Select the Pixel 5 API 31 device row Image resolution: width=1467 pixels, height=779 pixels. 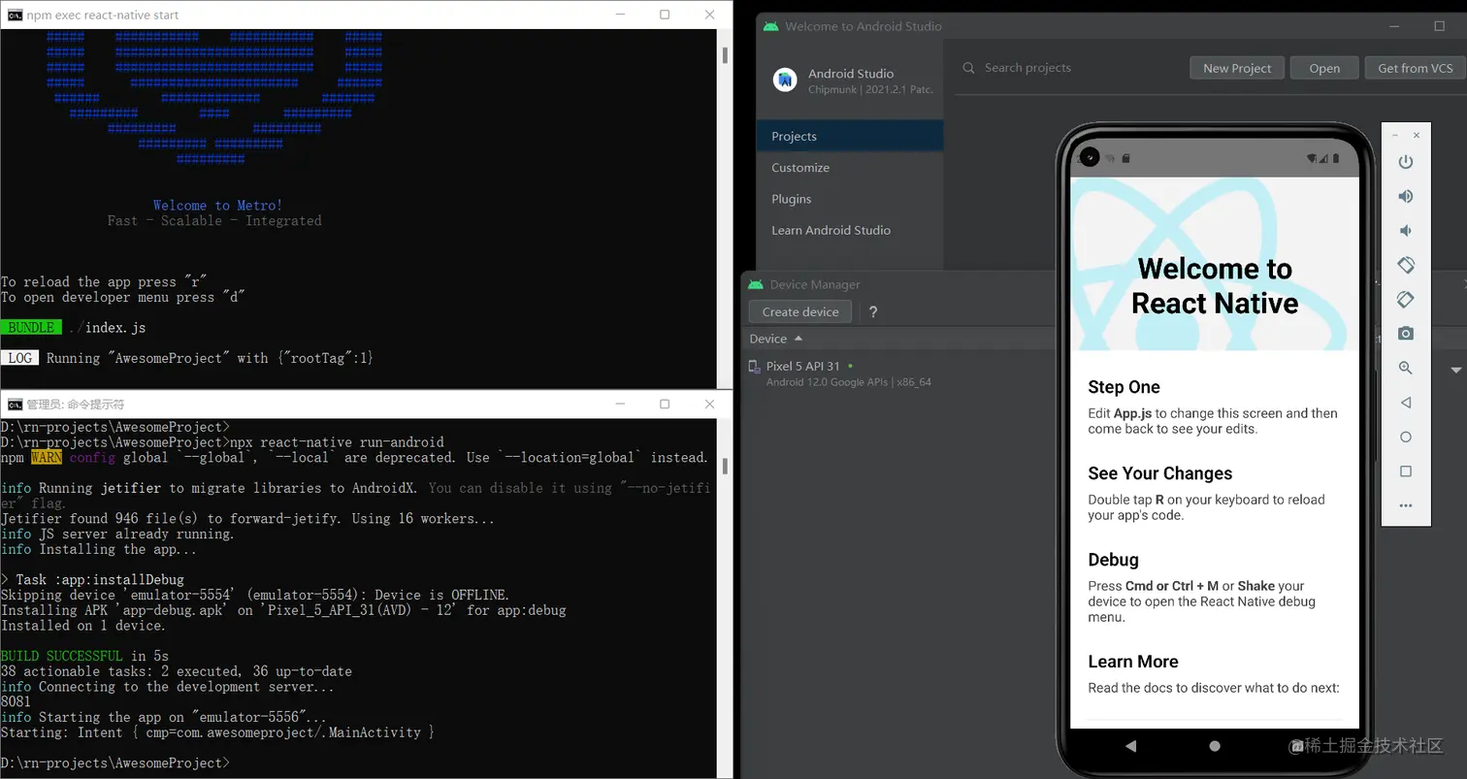899,373
